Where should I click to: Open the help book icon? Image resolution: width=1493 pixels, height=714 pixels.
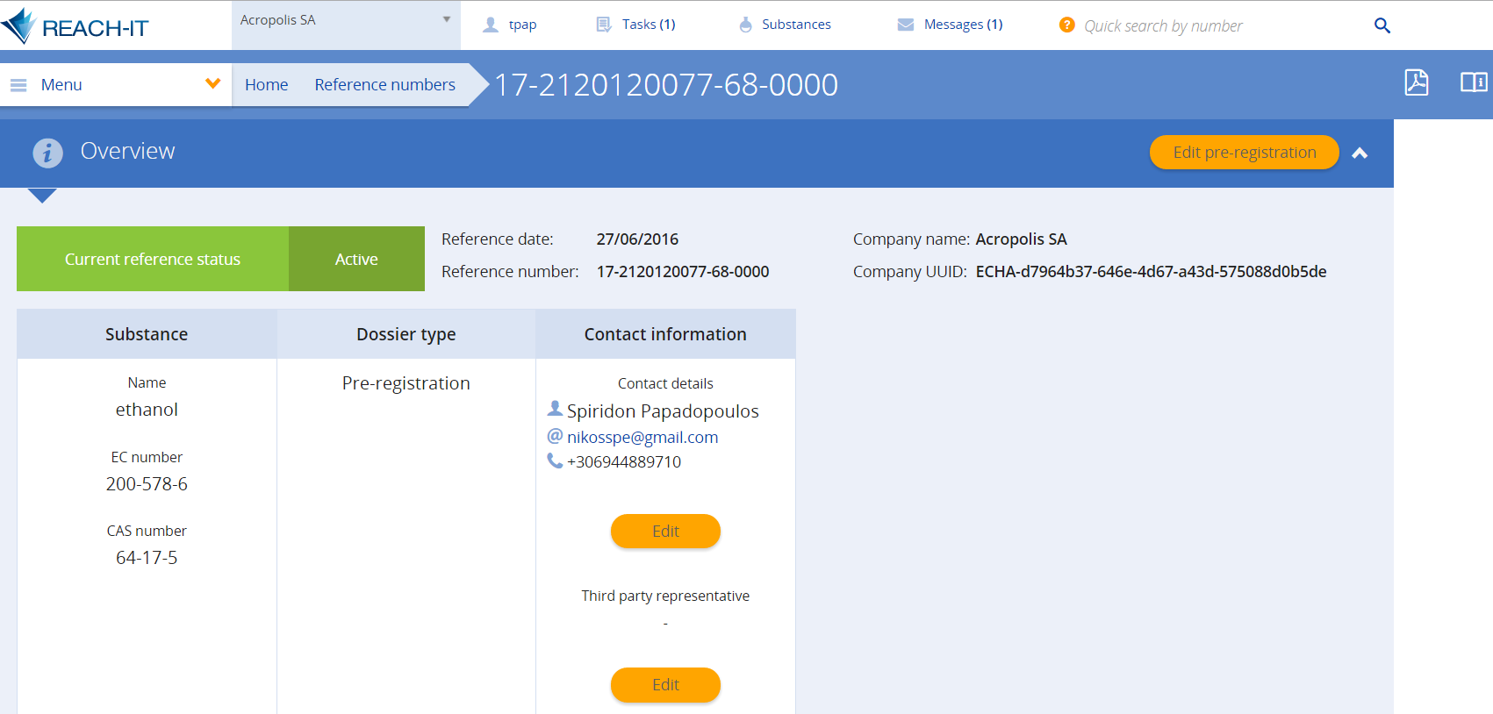tap(1474, 82)
